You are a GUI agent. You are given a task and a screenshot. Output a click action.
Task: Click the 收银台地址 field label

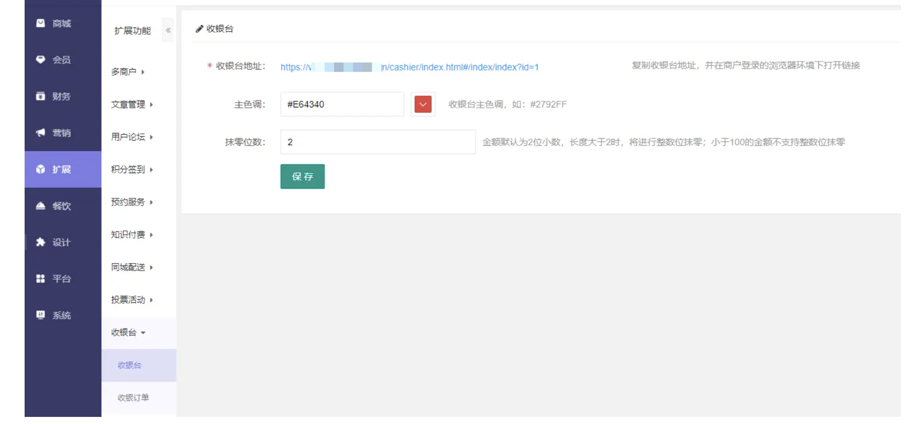click(240, 66)
